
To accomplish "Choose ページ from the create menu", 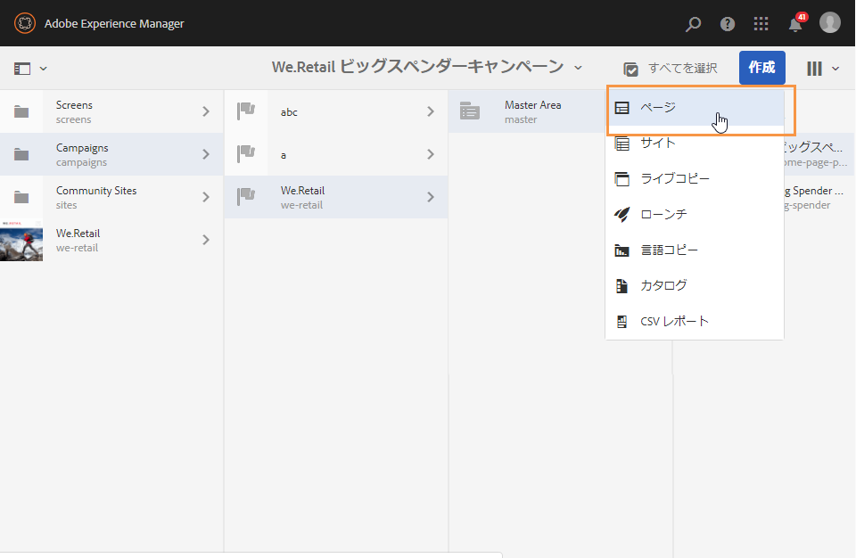I will click(x=695, y=108).
